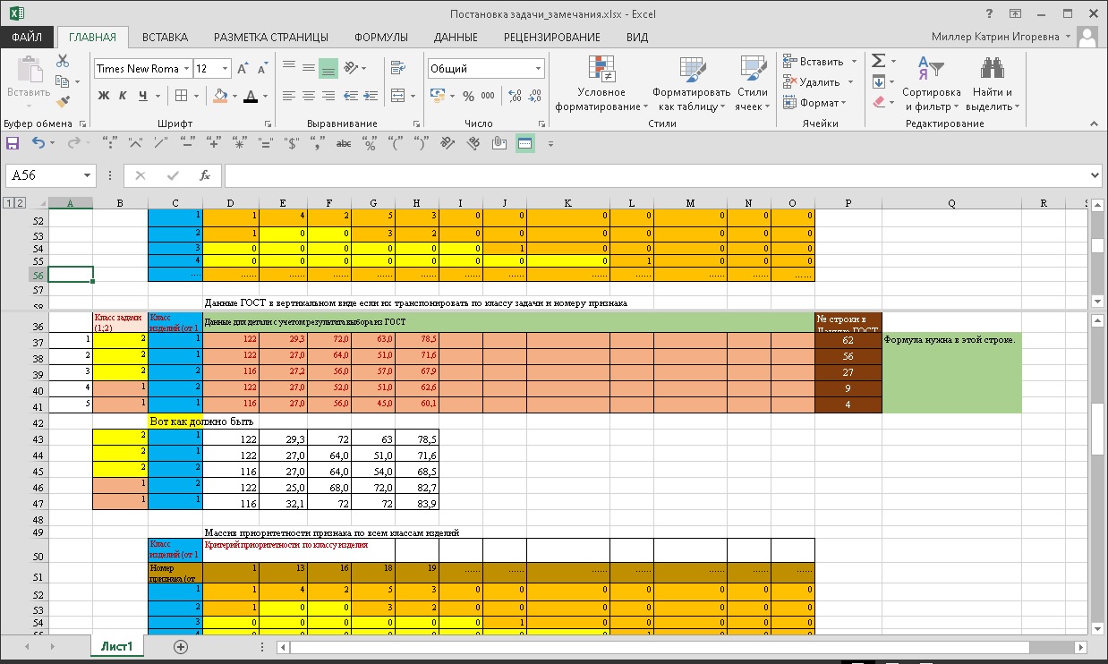Switch to the РАЗМЕТКА СТРАНИЦЫ tab
The width and height of the screenshot is (1108, 664).
270,37
